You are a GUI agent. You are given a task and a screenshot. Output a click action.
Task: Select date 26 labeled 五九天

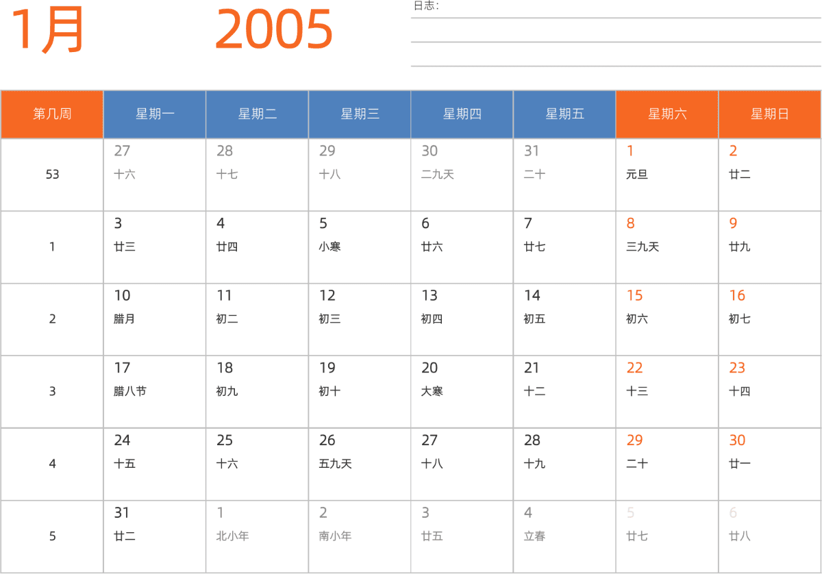(360, 464)
